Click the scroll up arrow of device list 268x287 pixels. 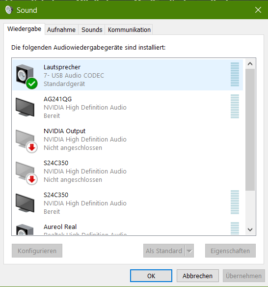point(250,64)
